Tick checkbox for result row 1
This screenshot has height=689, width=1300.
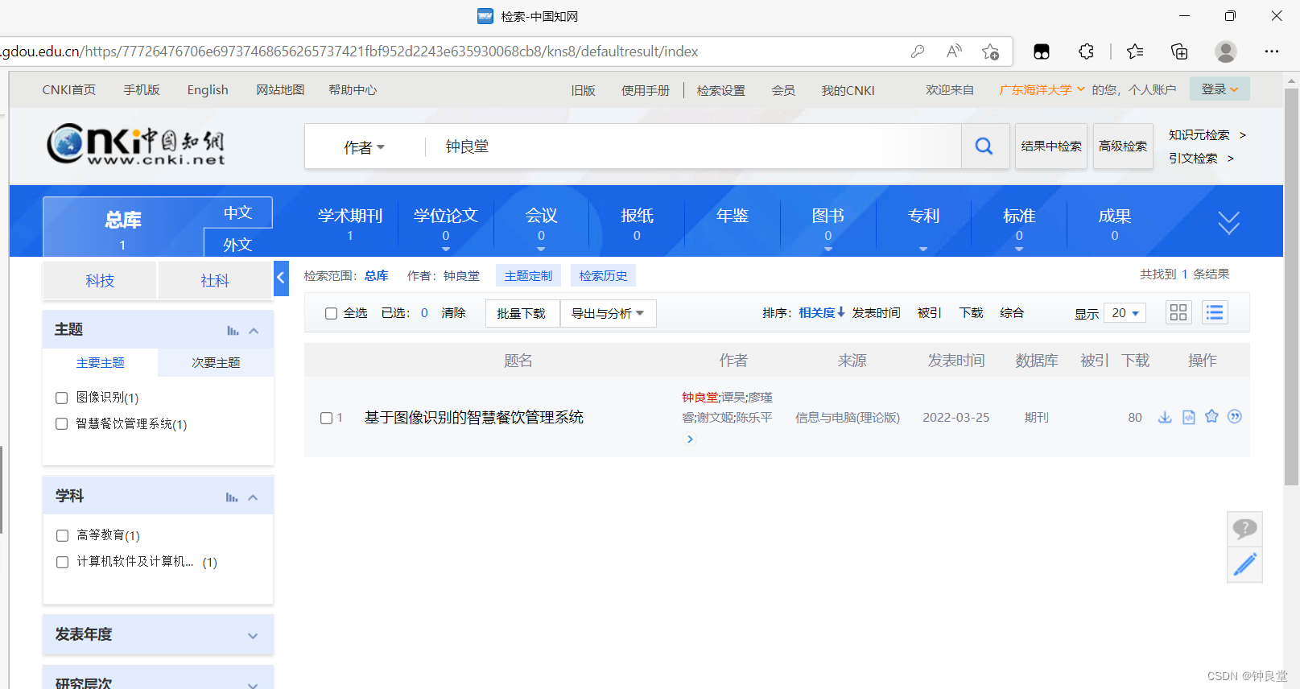[326, 418]
